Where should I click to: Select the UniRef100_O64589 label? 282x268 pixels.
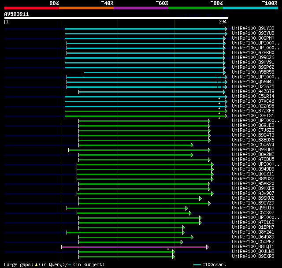(x=253, y=237)
